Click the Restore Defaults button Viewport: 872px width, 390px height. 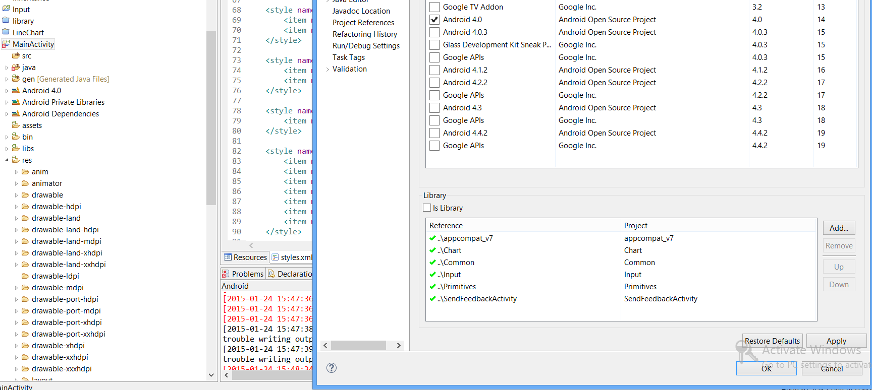pos(772,341)
